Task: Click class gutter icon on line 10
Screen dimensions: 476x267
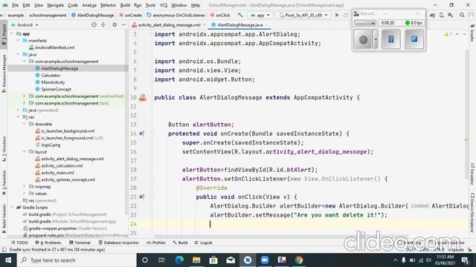Action: click(x=143, y=97)
